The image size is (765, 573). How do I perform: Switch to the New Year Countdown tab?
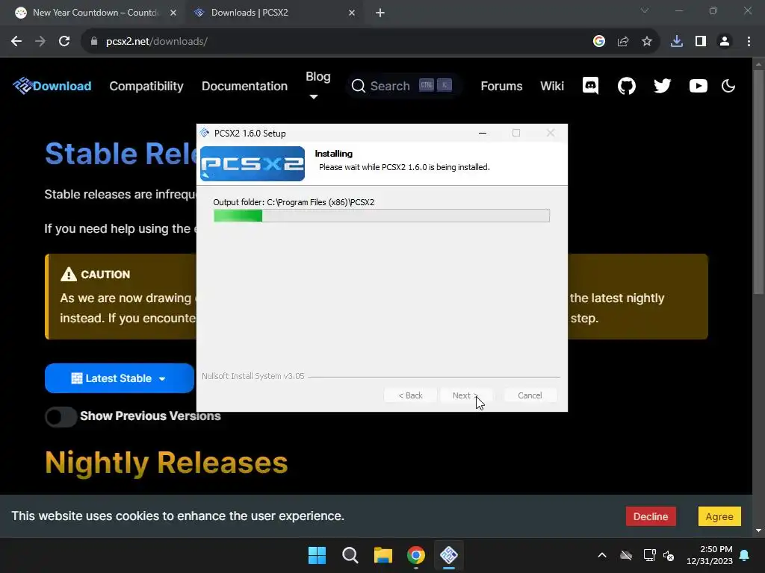(x=93, y=13)
